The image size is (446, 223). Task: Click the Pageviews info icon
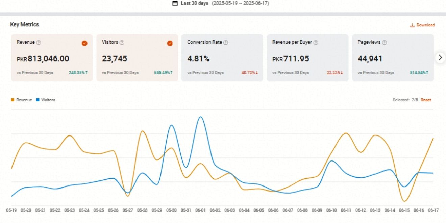(x=384, y=43)
